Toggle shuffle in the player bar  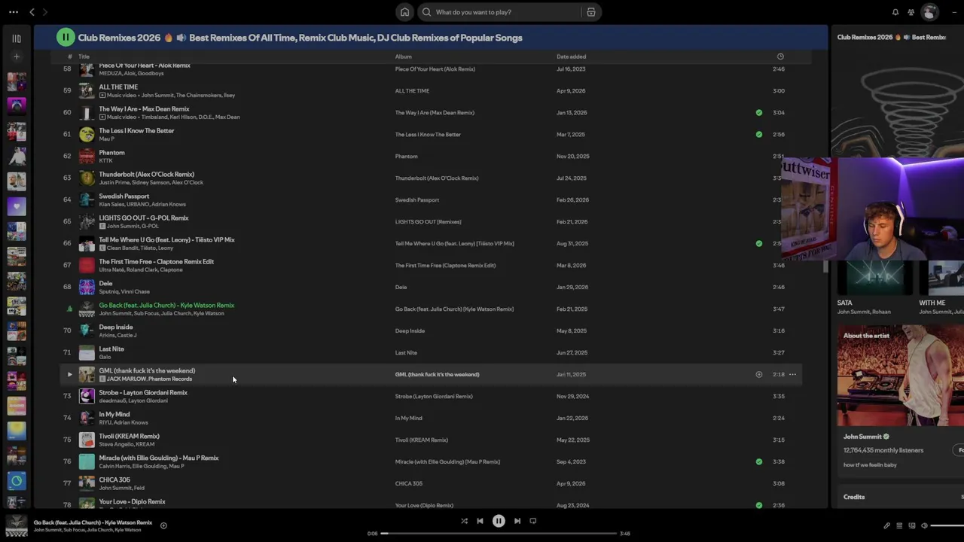click(x=464, y=521)
